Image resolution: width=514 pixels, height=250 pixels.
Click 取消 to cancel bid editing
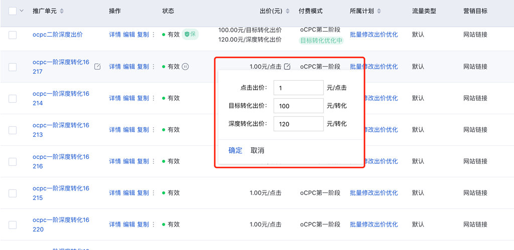[x=258, y=150]
